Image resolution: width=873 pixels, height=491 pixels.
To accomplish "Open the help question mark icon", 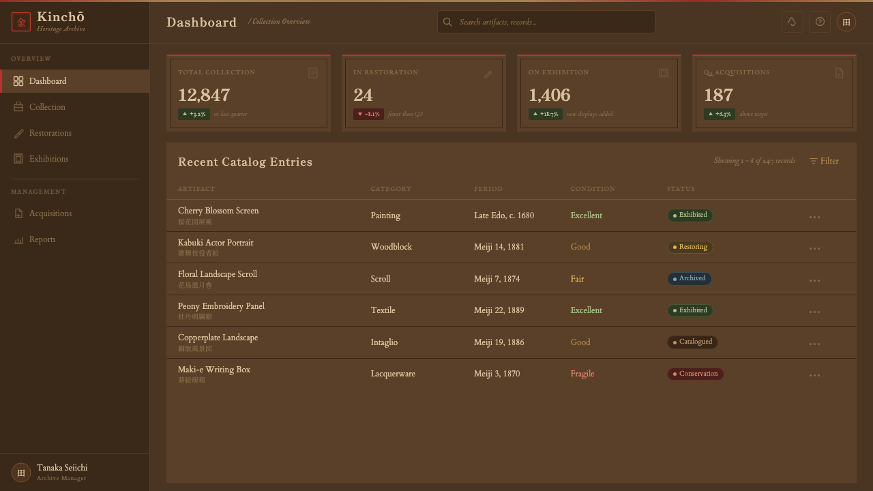I will 820,22.
